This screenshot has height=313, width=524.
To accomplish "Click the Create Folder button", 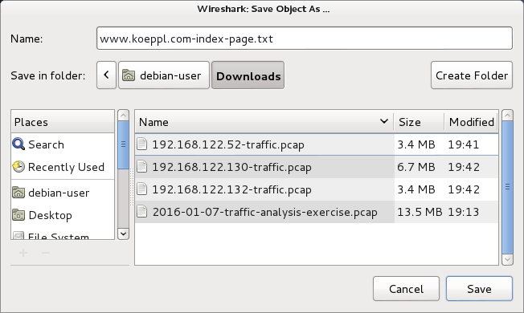I will point(472,75).
